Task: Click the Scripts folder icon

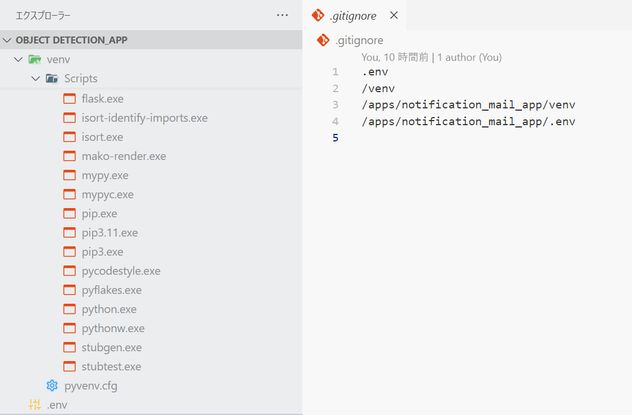Action: 52,78
